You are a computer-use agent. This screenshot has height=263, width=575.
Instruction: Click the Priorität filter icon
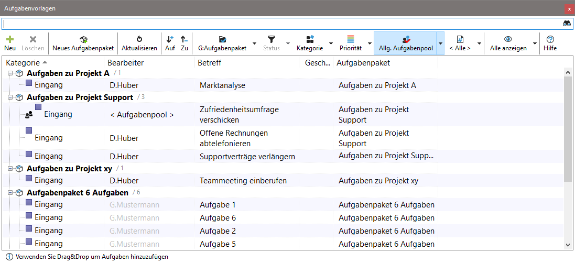click(x=351, y=39)
